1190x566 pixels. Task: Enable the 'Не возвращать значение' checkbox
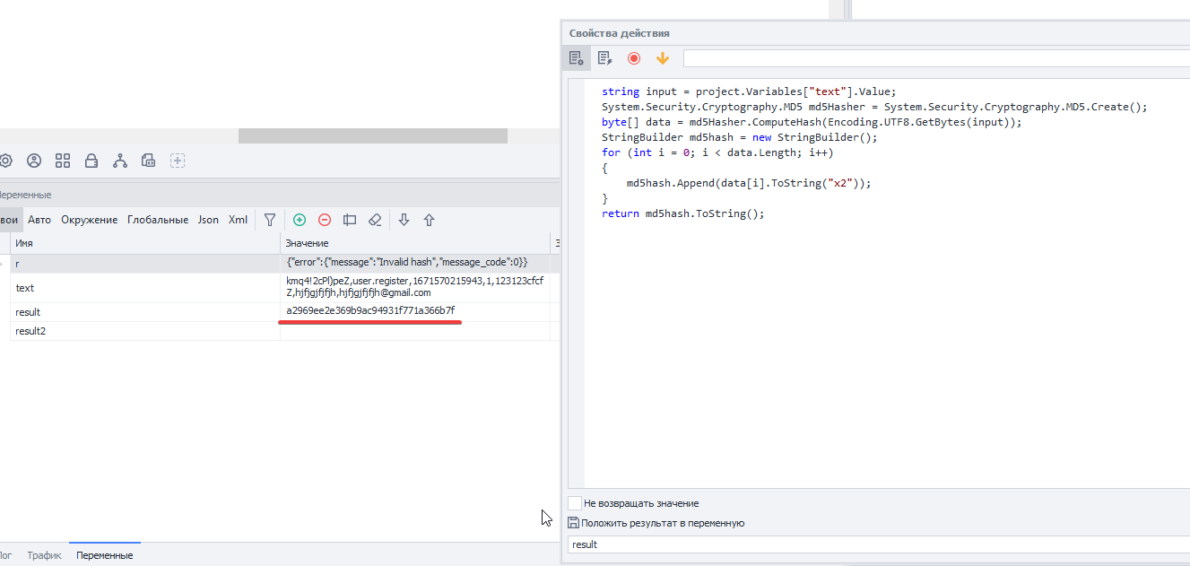click(575, 503)
